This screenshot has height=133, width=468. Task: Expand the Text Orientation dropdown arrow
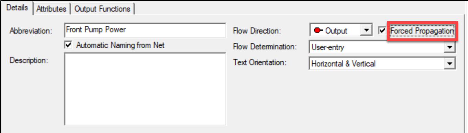tap(449, 63)
